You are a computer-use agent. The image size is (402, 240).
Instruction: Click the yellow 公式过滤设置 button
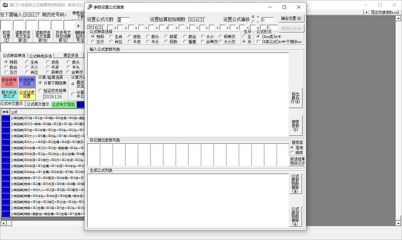tap(27, 94)
